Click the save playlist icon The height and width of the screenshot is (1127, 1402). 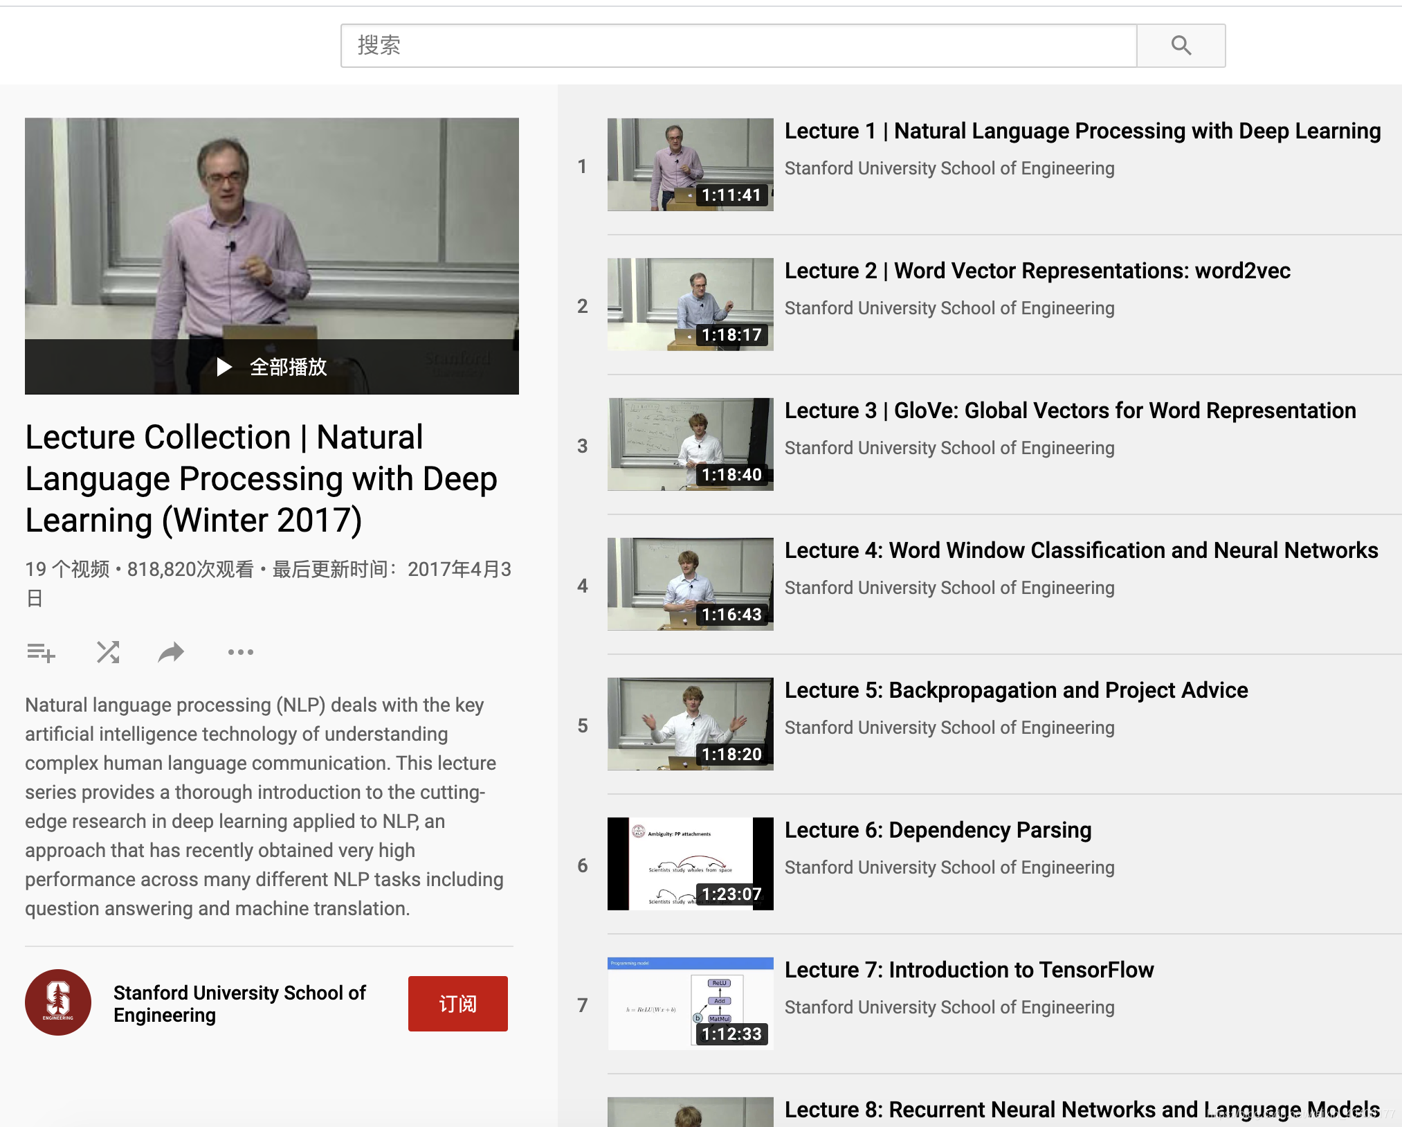tap(41, 652)
